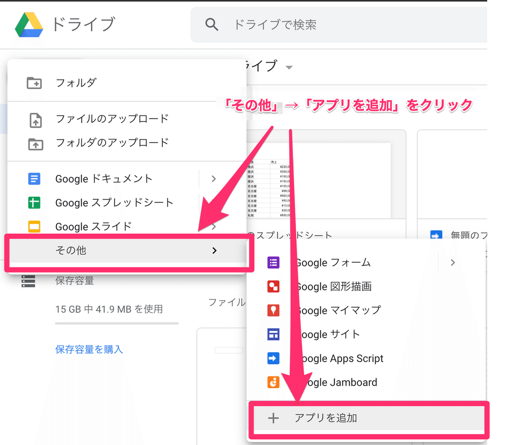Open Google フォーム via its icon
The width and height of the screenshot is (505, 445).
(x=273, y=262)
